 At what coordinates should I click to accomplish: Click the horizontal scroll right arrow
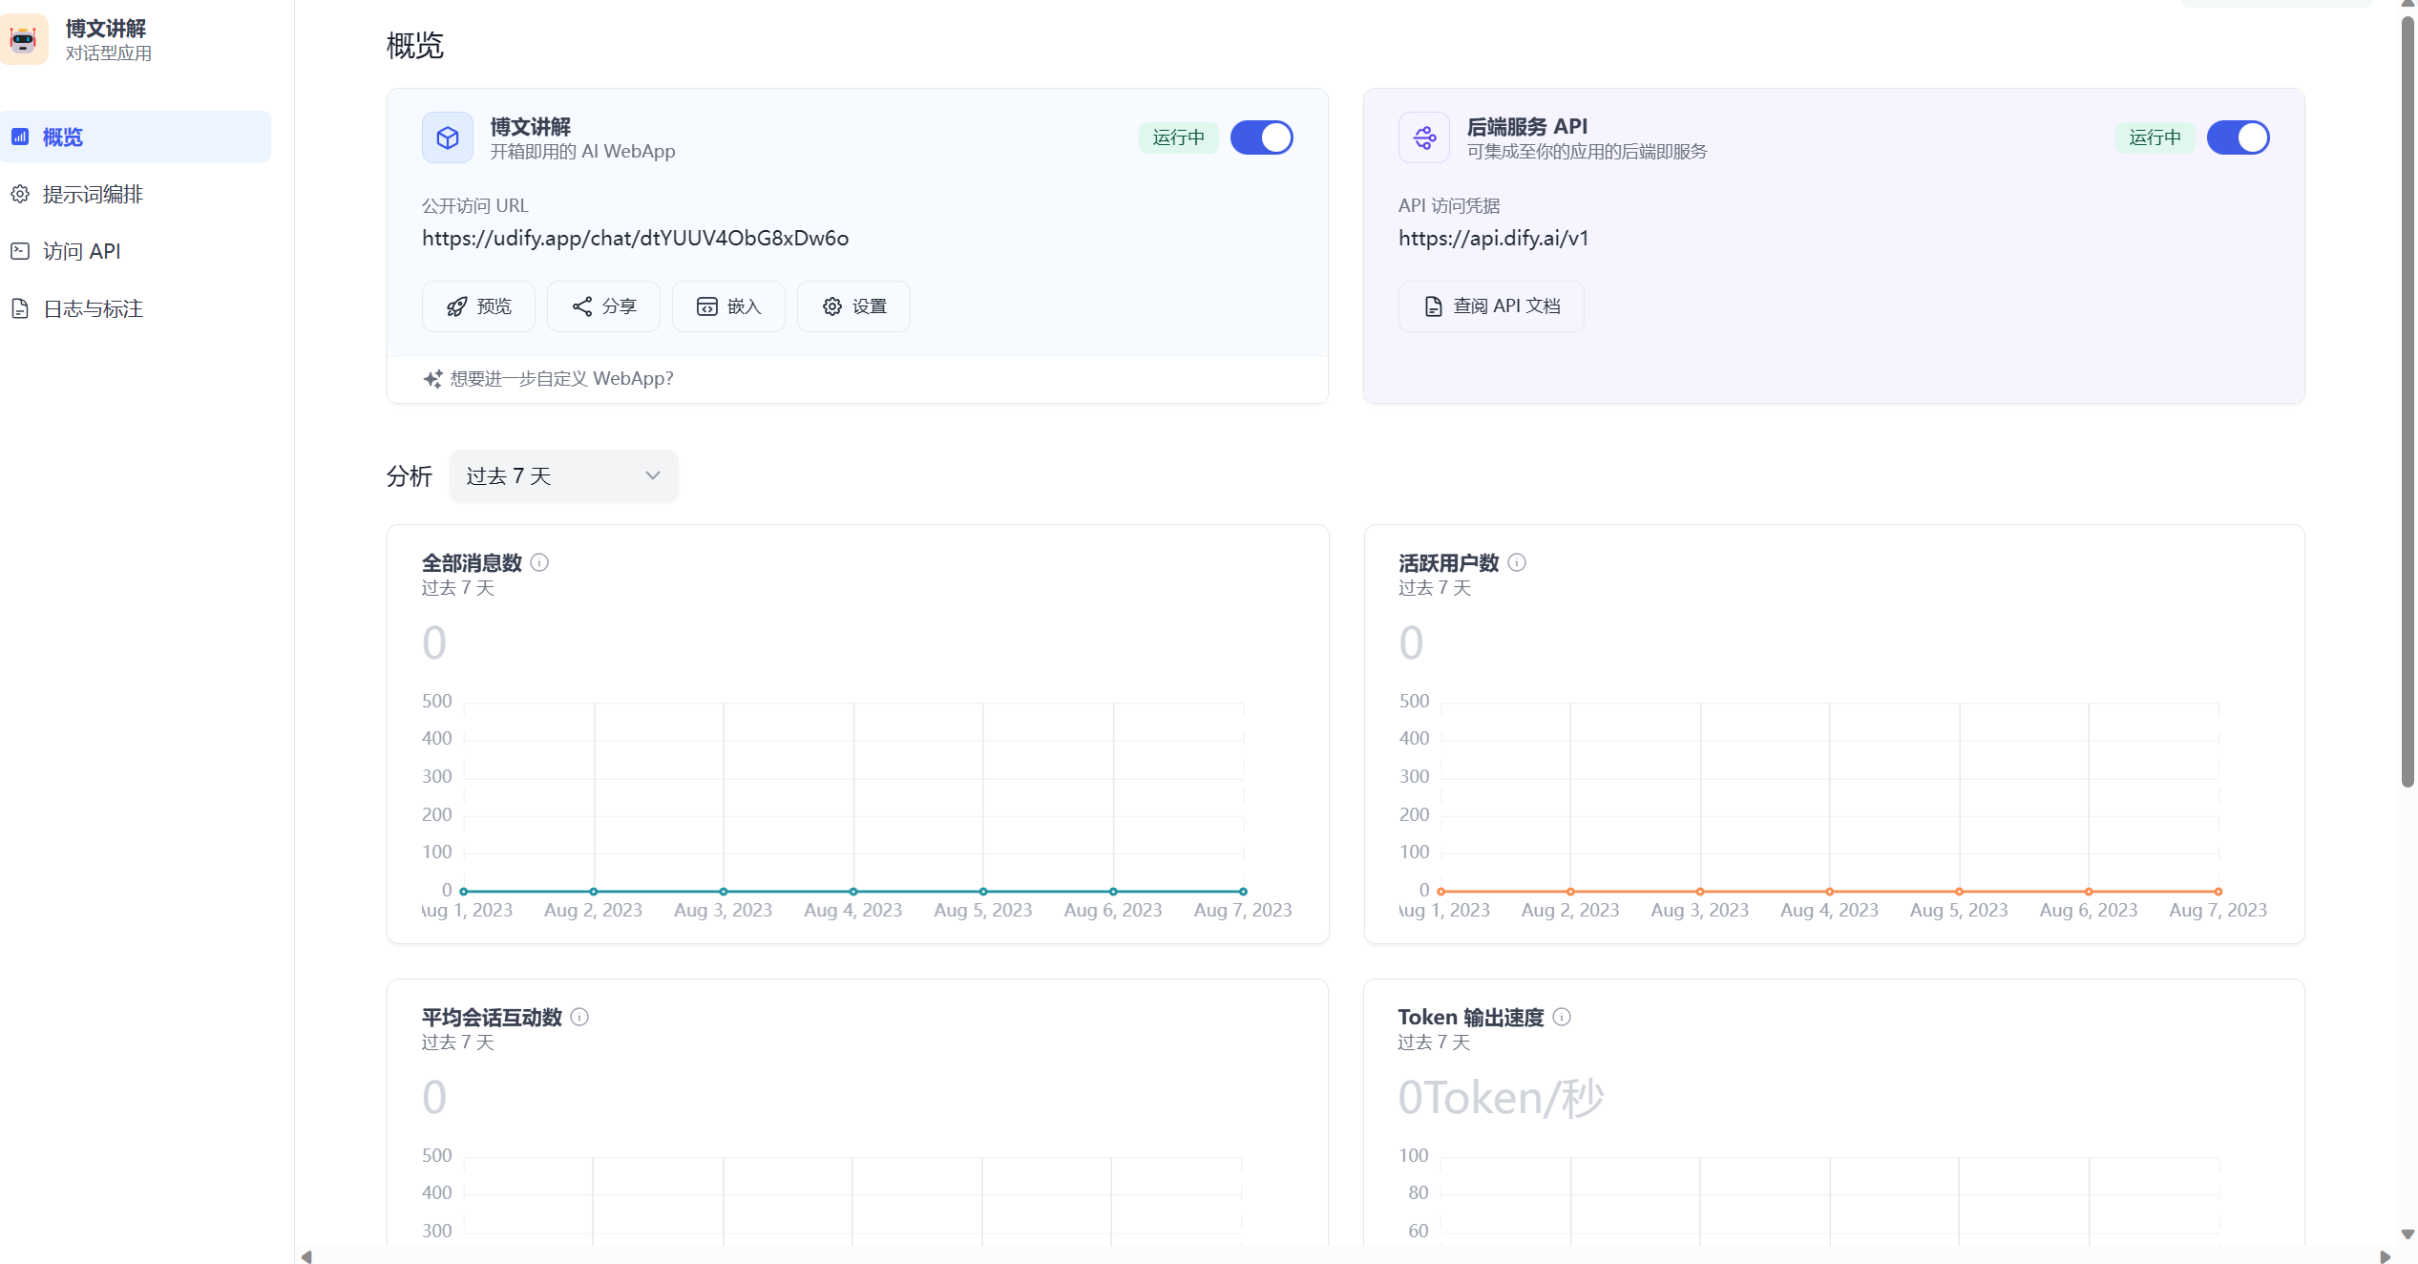(2386, 1256)
